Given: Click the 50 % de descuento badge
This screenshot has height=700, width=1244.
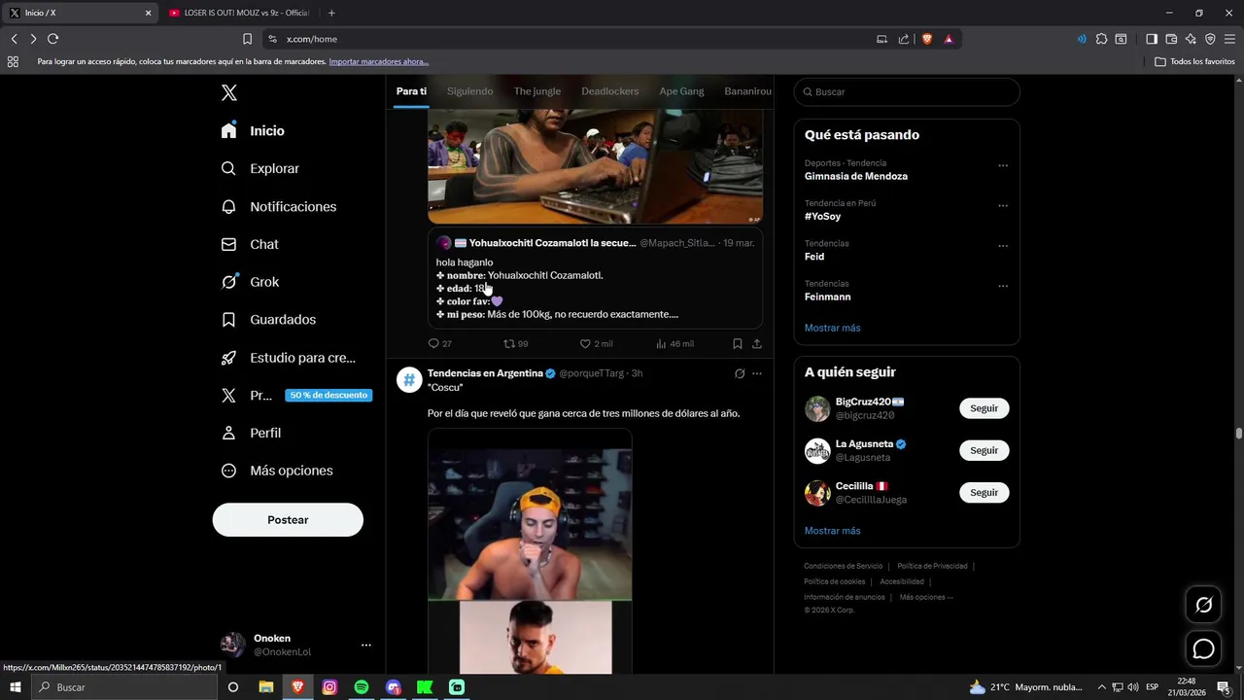Looking at the screenshot, I should (x=328, y=396).
